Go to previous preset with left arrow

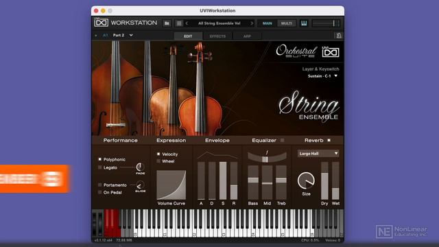(x=187, y=23)
